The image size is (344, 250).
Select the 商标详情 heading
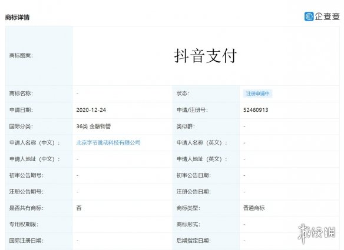pos(17,17)
